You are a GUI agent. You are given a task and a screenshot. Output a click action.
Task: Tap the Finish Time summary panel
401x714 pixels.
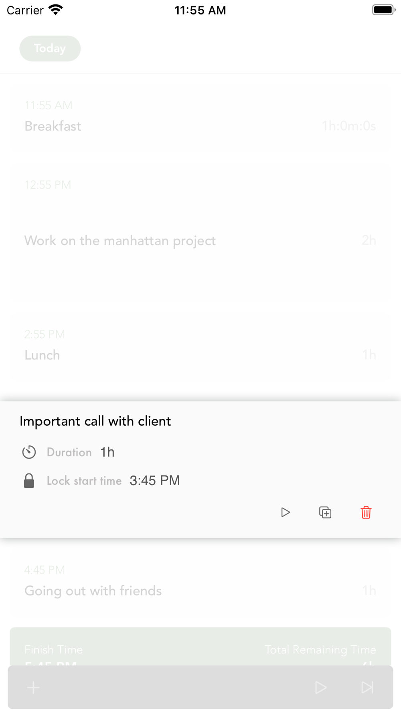200,647
